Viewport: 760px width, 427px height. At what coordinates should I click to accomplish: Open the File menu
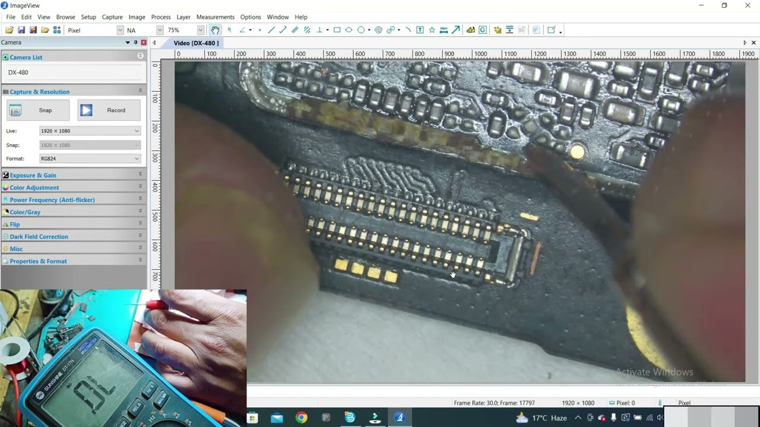(11, 17)
